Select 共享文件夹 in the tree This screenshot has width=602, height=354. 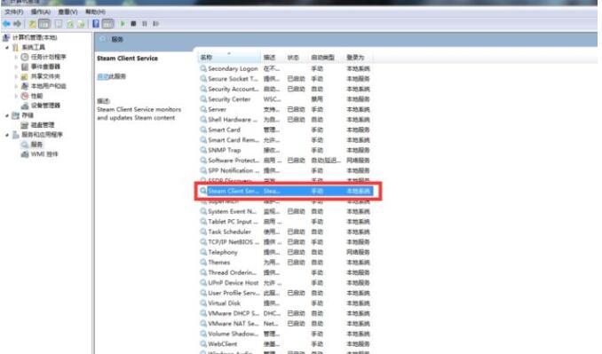(x=45, y=76)
